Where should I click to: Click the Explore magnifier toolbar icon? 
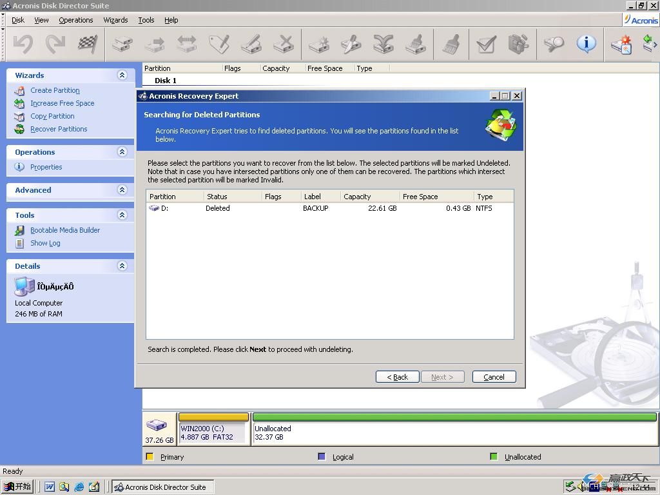tap(554, 44)
